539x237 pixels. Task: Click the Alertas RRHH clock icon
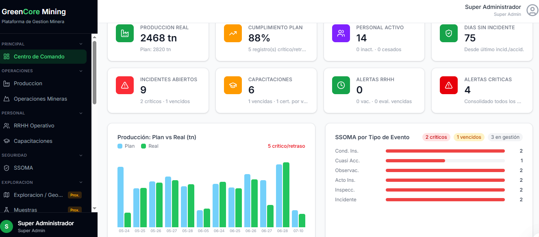pos(341,85)
